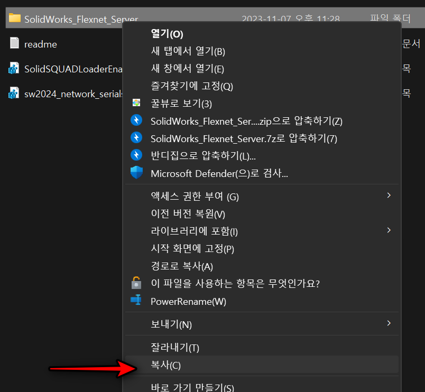Click the SolidWorks_Flexnet_Server folder icon
The width and height of the screenshot is (425, 392).
pyautogui.click(x=15, y=18)
